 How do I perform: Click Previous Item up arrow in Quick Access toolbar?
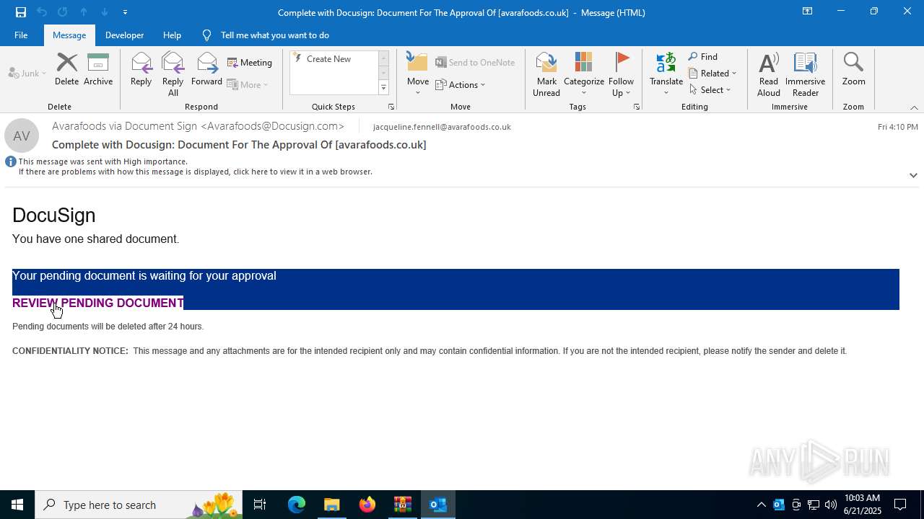84,12
